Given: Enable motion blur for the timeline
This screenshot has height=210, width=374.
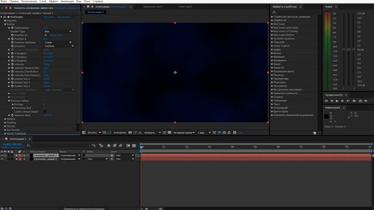Looking at the screenshot, I should pyautogui.click(x=121, y=145).
